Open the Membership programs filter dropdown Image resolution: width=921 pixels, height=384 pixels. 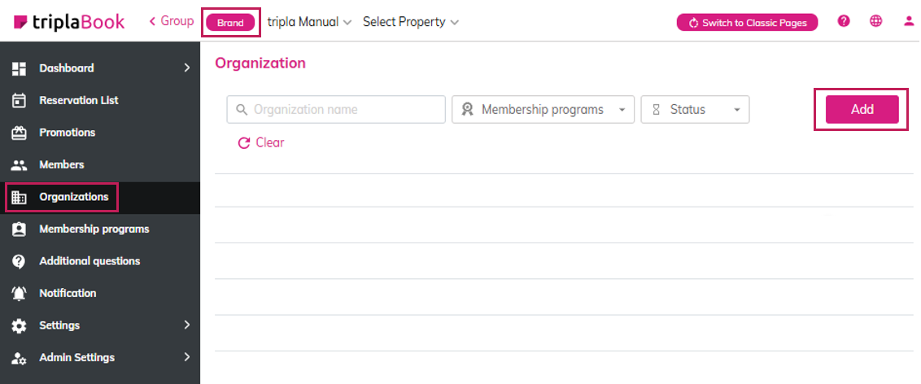pyautogui.click(x=543, y=110)
